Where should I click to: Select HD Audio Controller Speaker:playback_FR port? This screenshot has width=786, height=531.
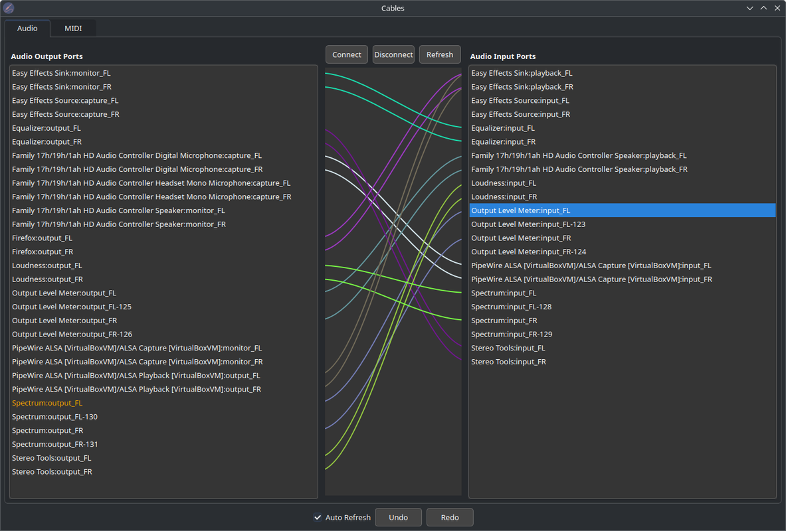pyautogui.click(x=623, y=169)
